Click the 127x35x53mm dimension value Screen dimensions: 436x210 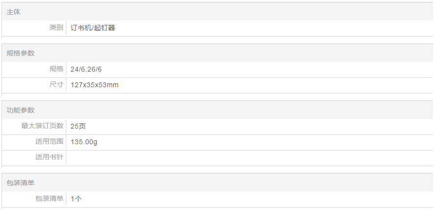tap(94, 85)
